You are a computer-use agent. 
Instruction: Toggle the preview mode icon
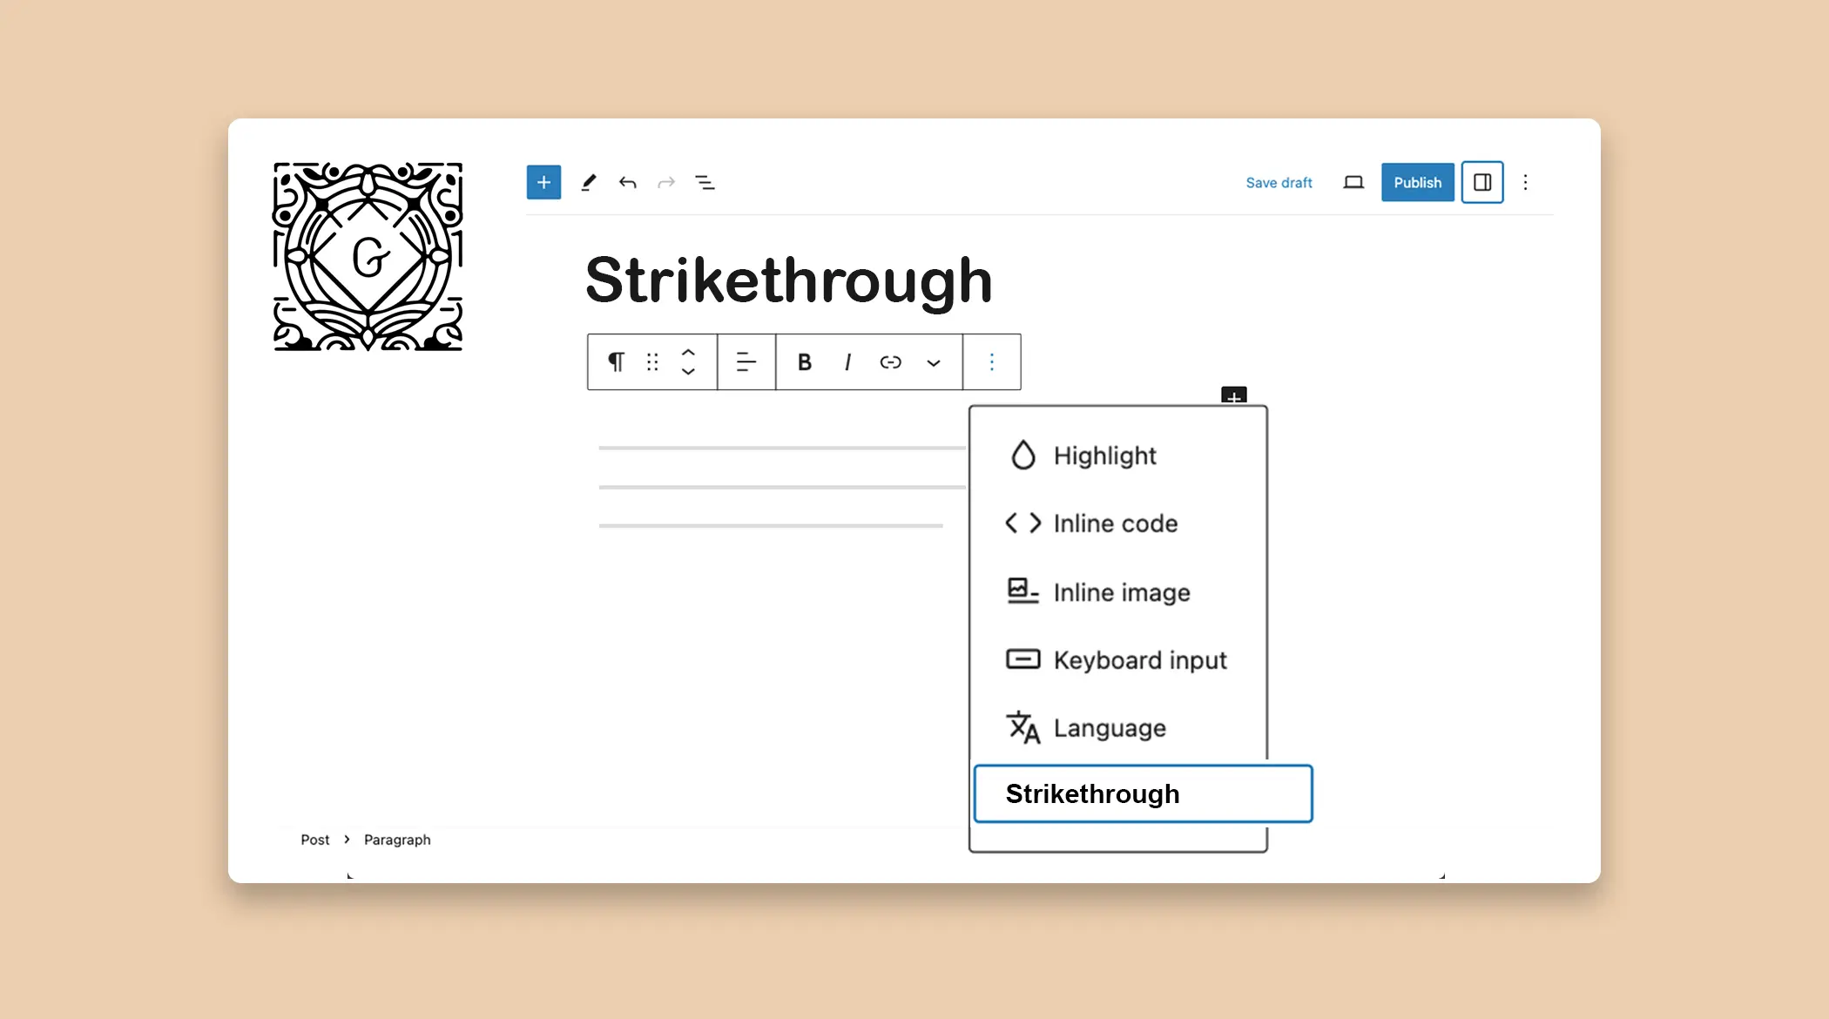[x=1353, y=182]
